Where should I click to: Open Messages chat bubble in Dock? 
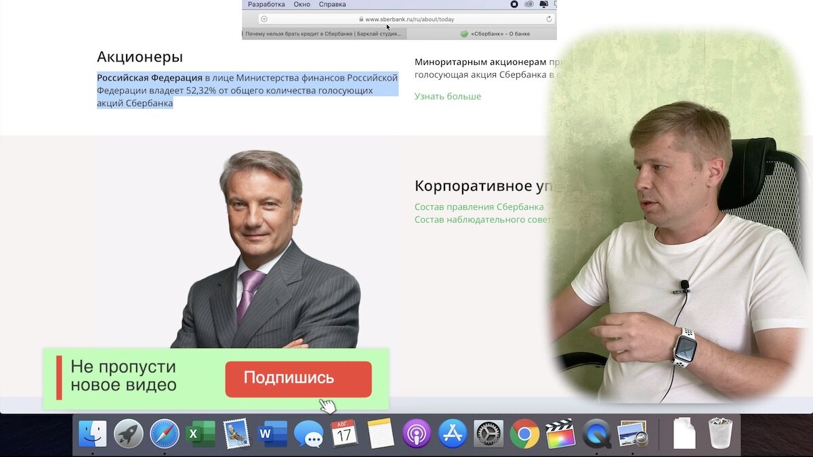308,434
